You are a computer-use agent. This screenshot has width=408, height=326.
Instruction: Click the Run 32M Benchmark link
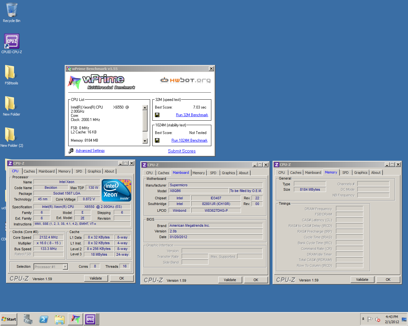(192, 115)
